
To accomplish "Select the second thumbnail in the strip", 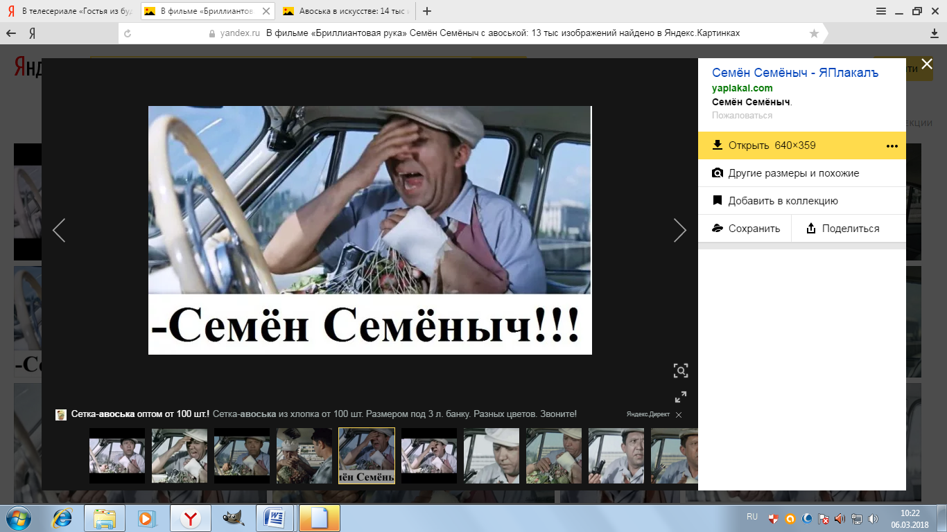I will 180,456.
